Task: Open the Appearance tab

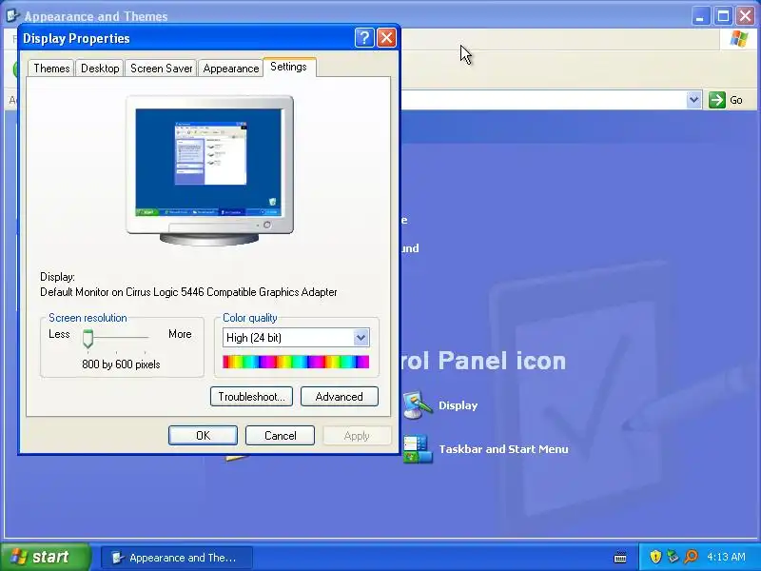Action: [x=230, y=69]
